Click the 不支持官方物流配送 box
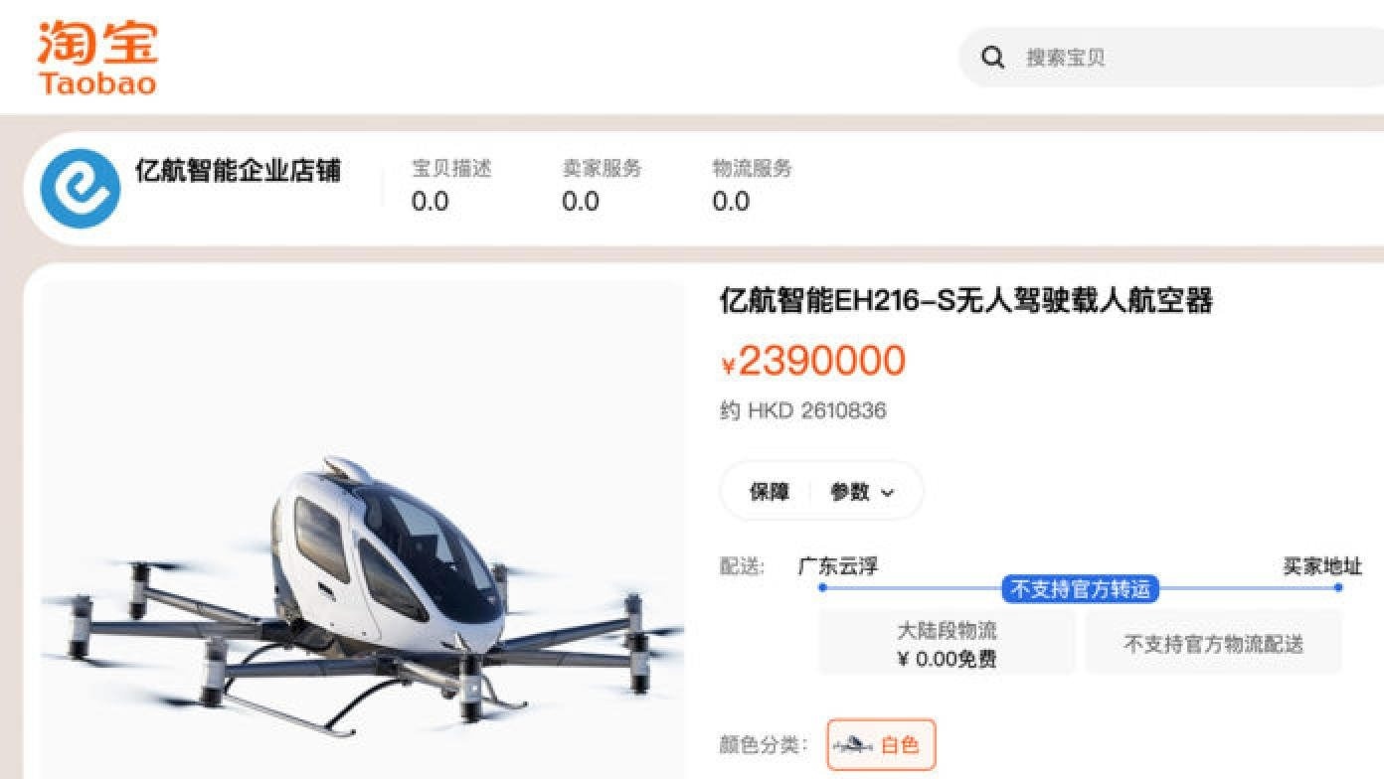 point(1213,644)
